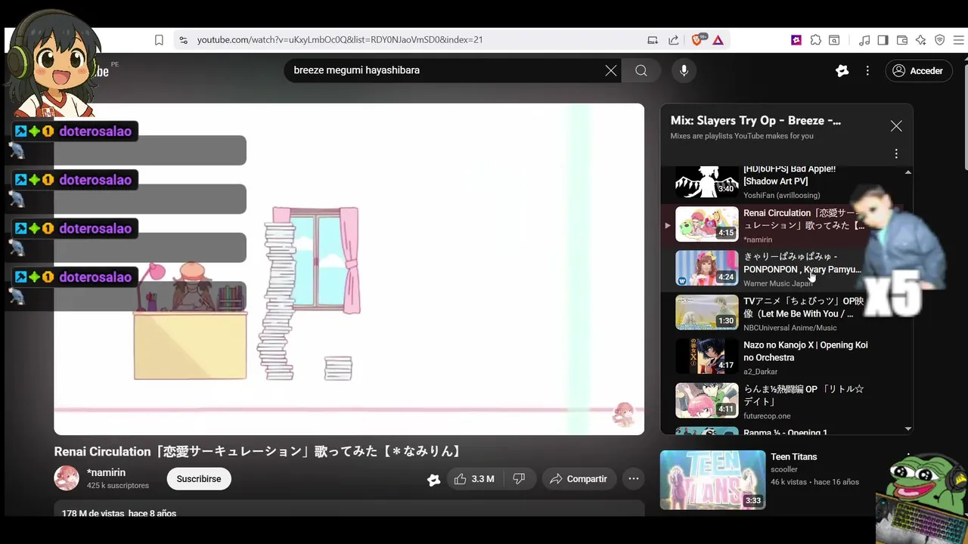This screenshot has height=544, width=968.
Task: Like the video with 3.3 M thumbs-up
Action: 474,479
